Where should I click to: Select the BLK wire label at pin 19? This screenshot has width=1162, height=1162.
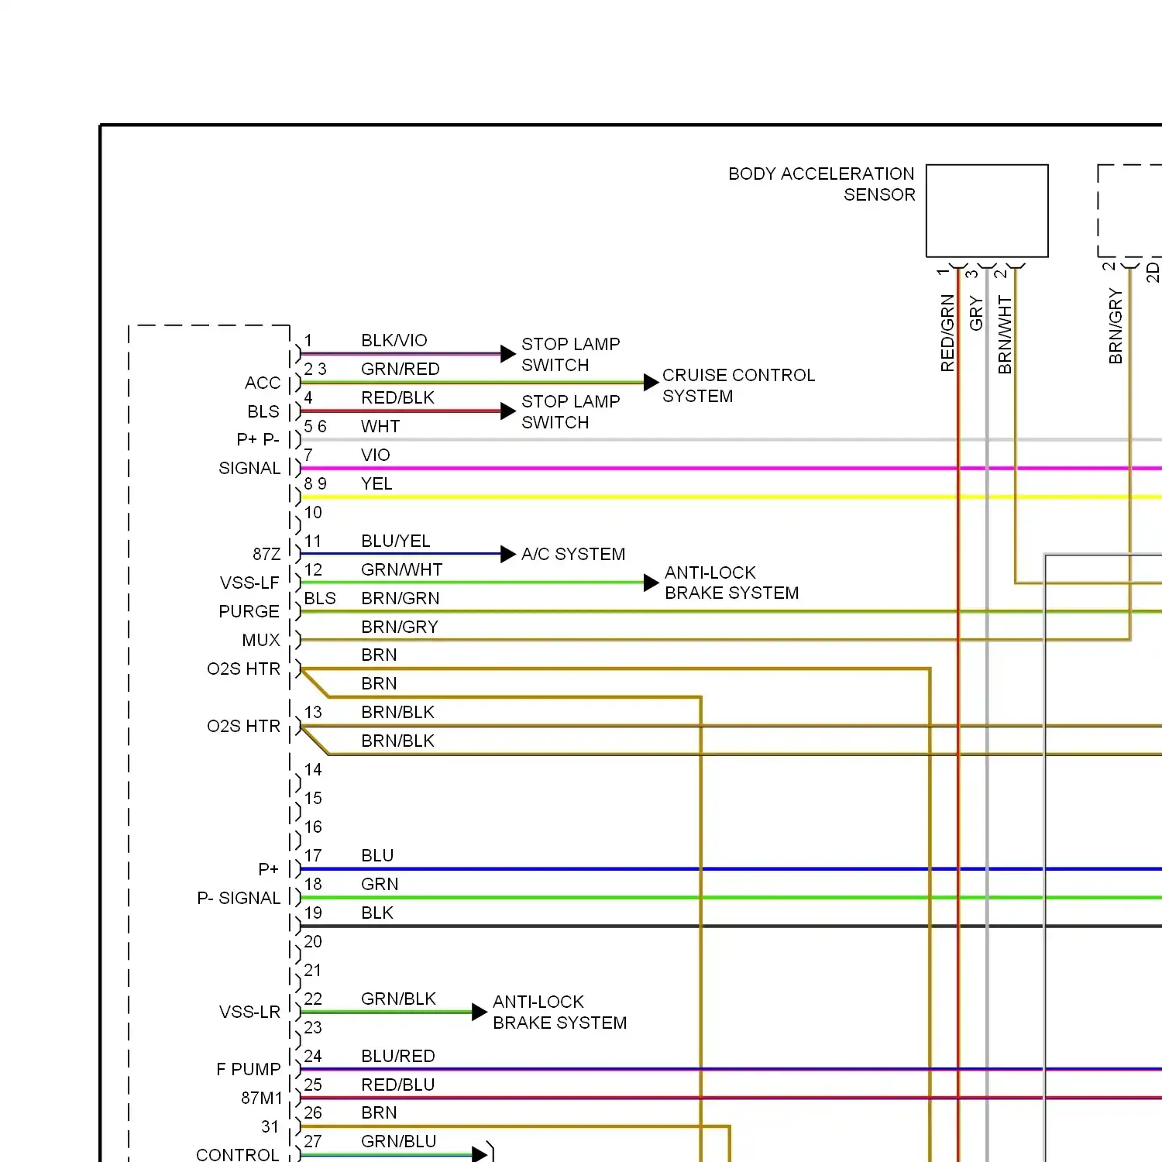(x=377, y=913)
